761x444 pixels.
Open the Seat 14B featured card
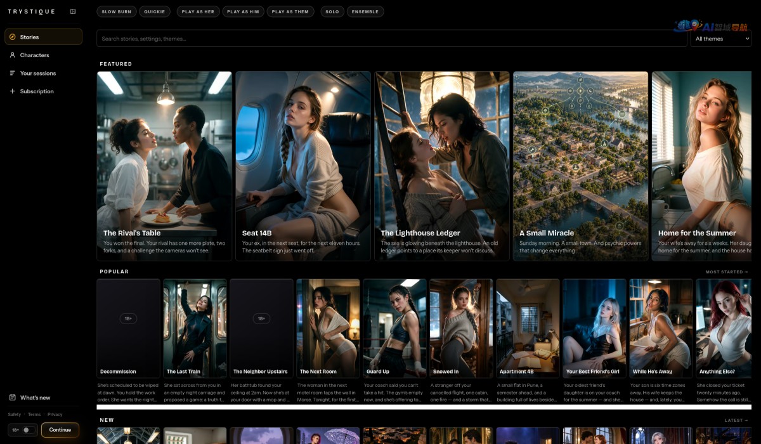point(303,166)
